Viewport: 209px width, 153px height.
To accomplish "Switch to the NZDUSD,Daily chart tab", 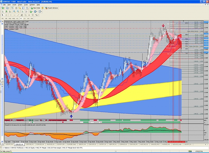I will [177, 144].
